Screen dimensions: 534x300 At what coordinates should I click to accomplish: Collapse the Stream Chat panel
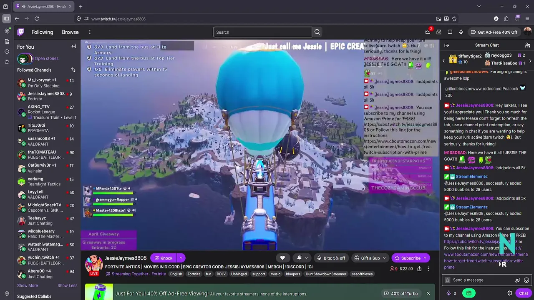point(446,45)
